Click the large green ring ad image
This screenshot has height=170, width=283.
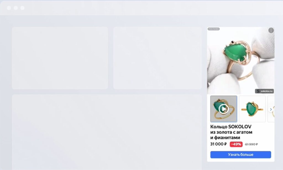pyautogui.click(x=241, y=61)
